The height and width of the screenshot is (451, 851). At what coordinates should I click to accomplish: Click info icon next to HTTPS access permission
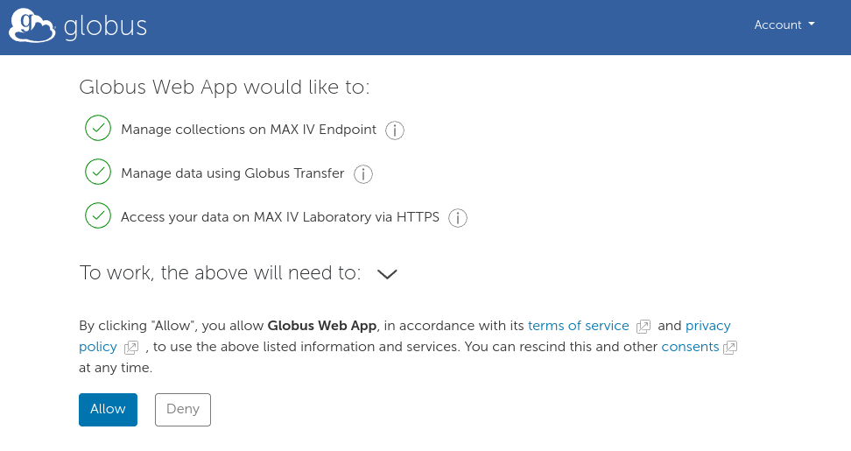click(x=457, y=218)
